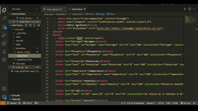The height and width of the screenshot is (111, 198).
Task: Open the Testing flask view
Action: pyautogui.click(x=4, y=51)
